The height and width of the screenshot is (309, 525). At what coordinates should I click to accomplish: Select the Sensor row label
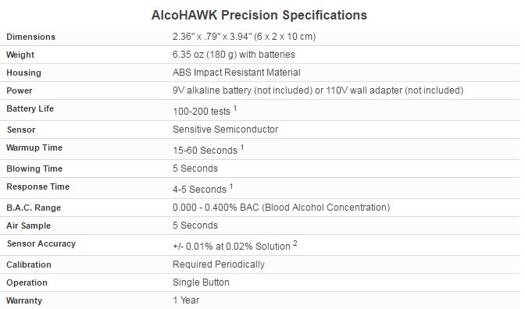(21, 130)
